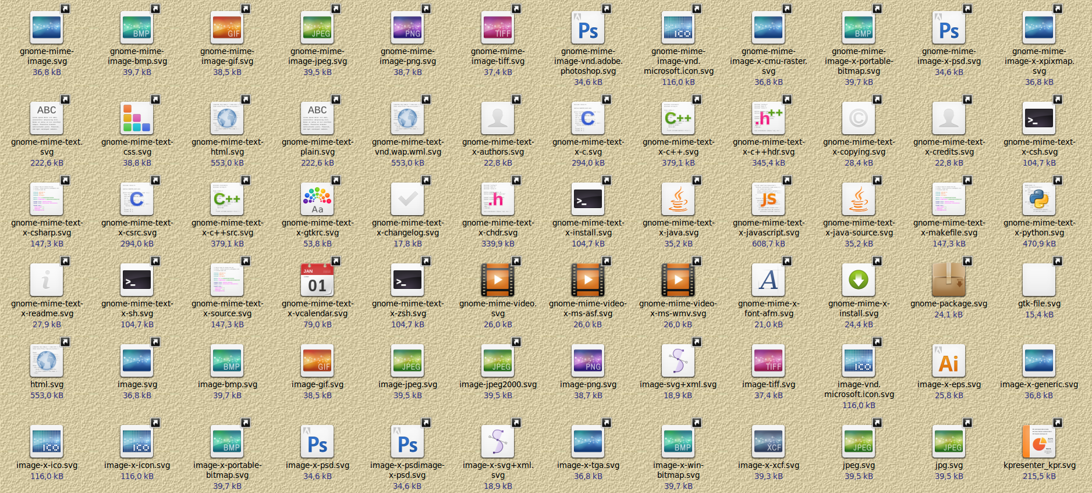
Task: Click the "gnome-mime-image-png.svg" label
Action: [x=407, y=56]
